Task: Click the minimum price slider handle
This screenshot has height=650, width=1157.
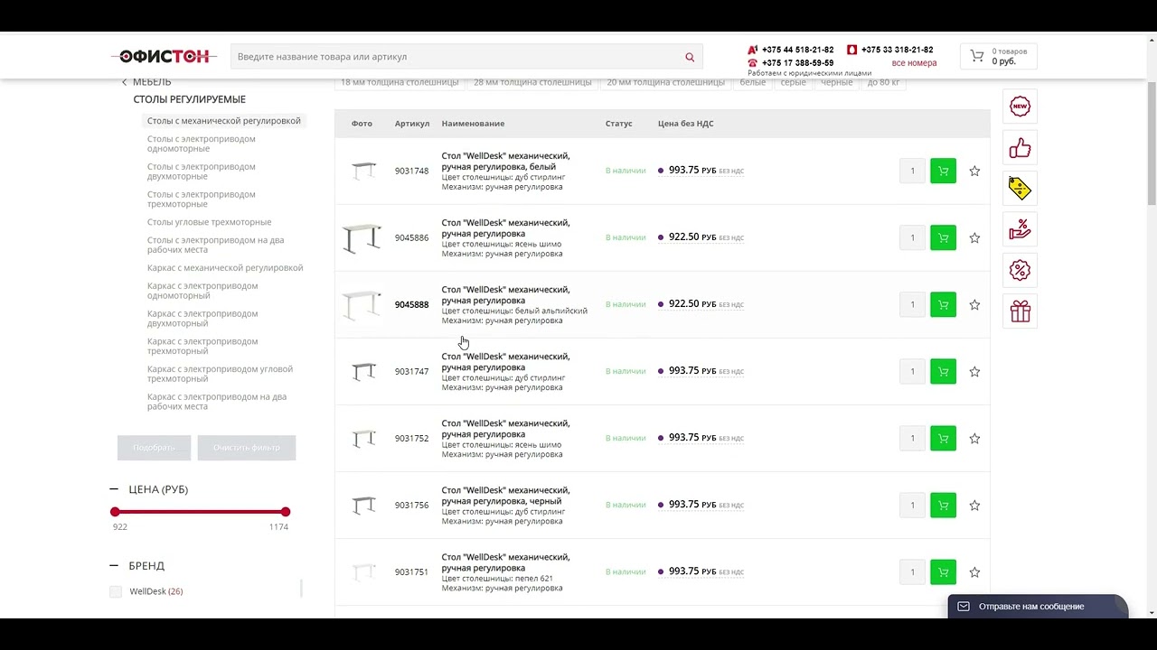Action: [x=115, y=512]
